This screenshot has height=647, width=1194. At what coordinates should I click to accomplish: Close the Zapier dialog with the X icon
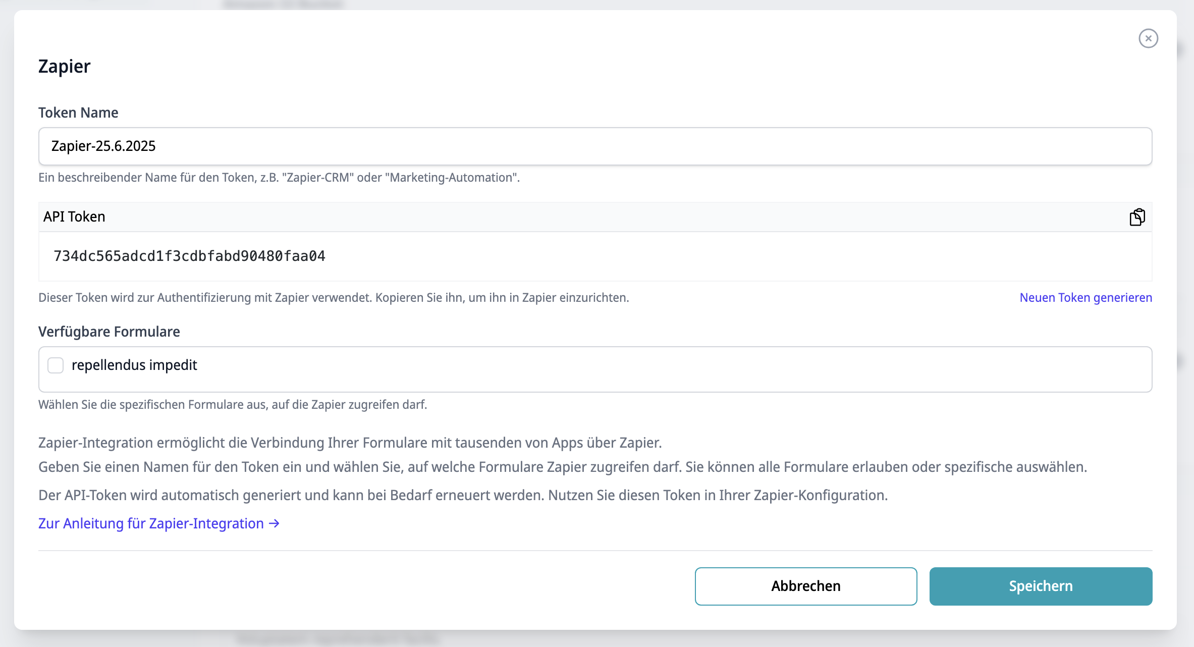pyautogui.click(x=1148, y=38)
